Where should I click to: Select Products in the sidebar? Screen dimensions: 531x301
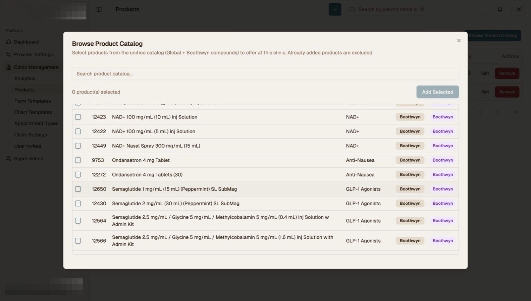[25, 90]
